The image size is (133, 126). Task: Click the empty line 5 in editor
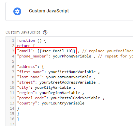point(74,61)
